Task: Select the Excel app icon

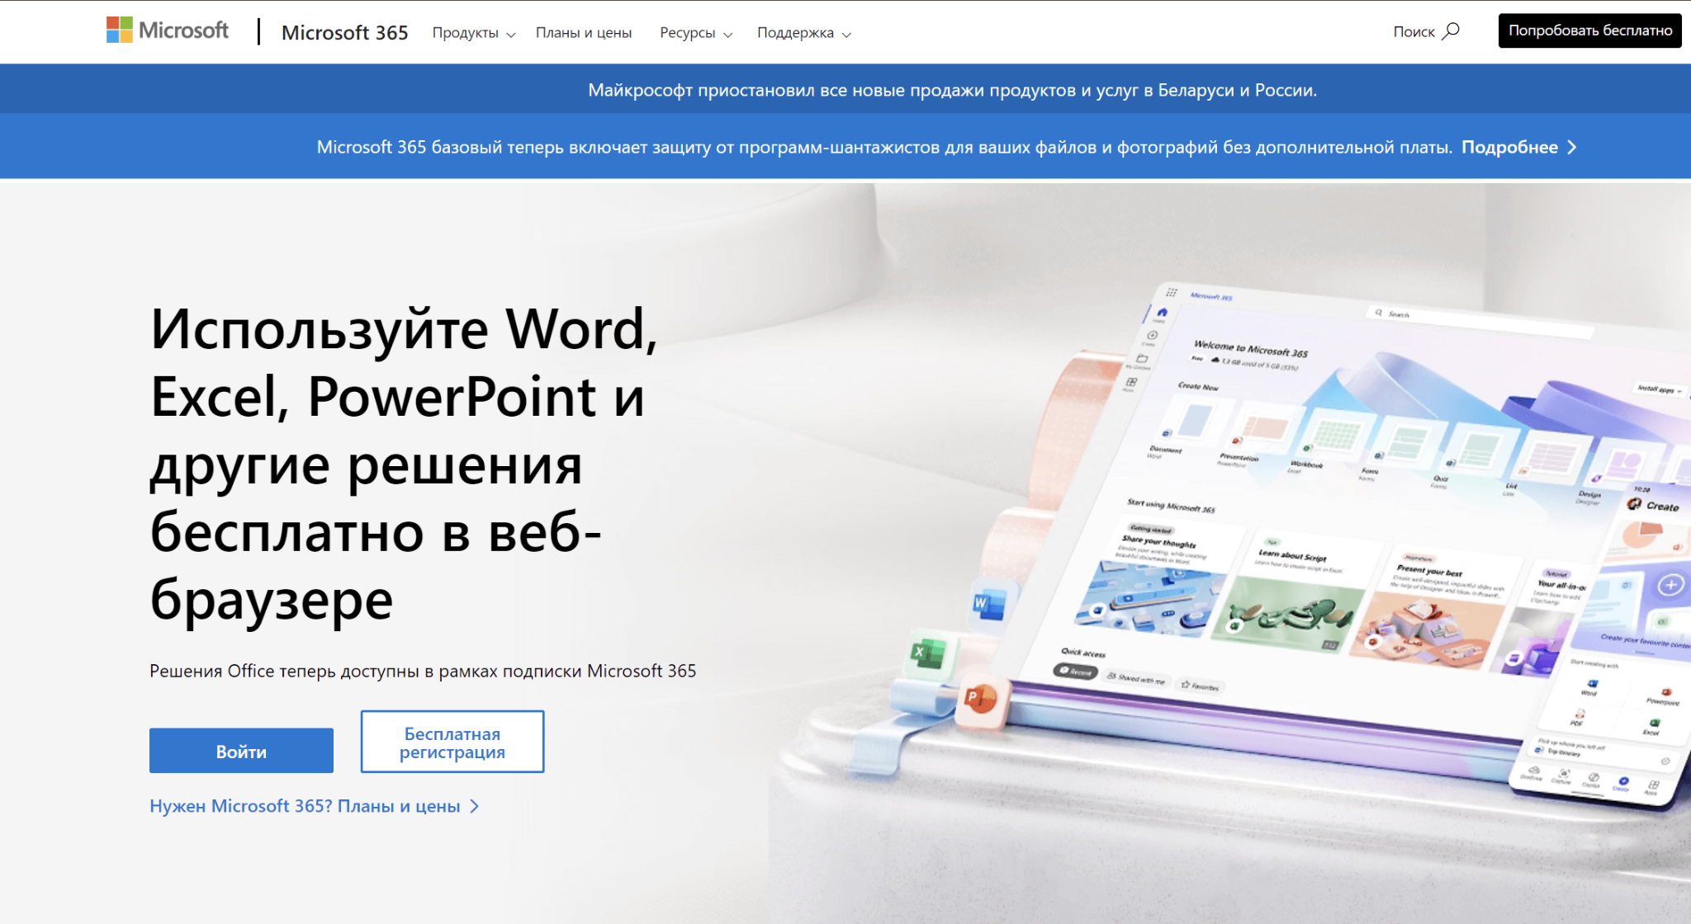Action: (928, 653)
